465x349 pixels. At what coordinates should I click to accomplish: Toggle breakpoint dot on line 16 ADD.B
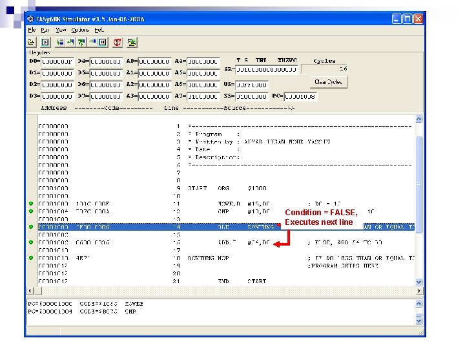(31, 242)
